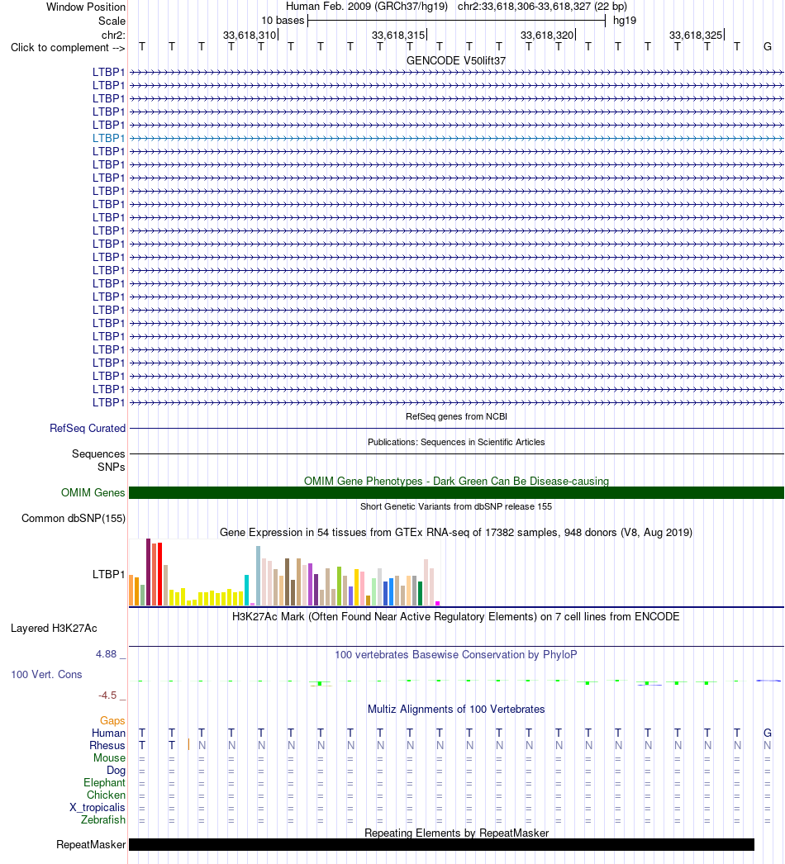This screenshot has width=785, height=864.
Task: Click the orange insertion mark in the Rhesus row
Action: click(188, 744)
